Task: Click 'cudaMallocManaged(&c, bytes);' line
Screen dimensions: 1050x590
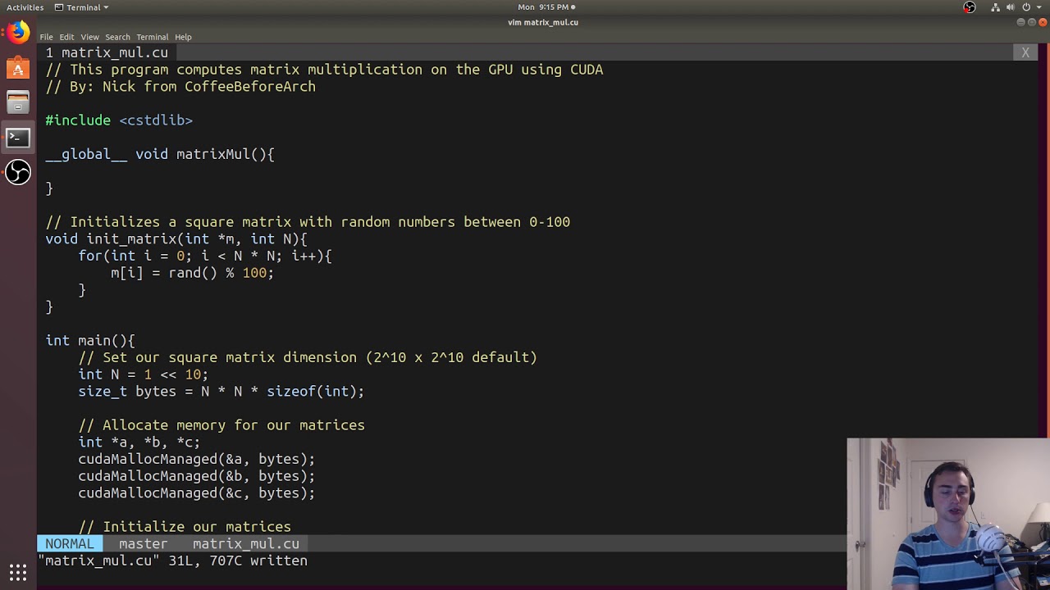Action: [x=197, y=492]
